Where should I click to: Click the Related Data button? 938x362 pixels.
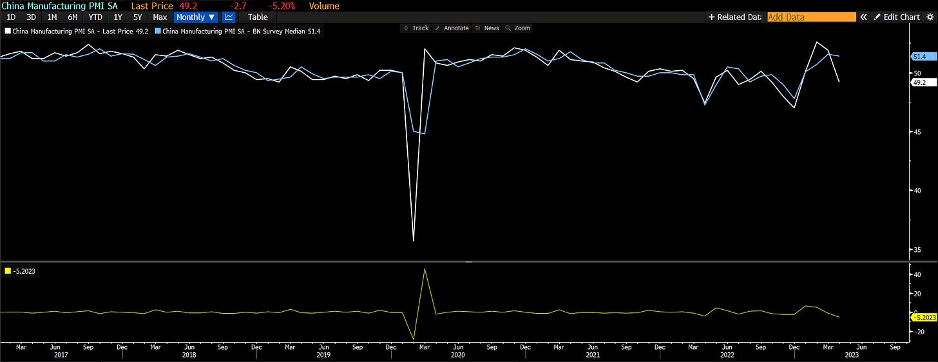click(735, 17)
